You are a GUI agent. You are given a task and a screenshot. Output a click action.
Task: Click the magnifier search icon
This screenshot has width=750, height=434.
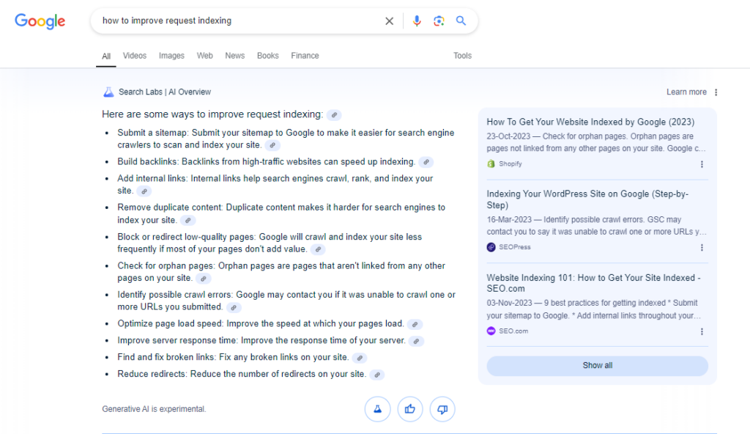click(x=461, y=21)
